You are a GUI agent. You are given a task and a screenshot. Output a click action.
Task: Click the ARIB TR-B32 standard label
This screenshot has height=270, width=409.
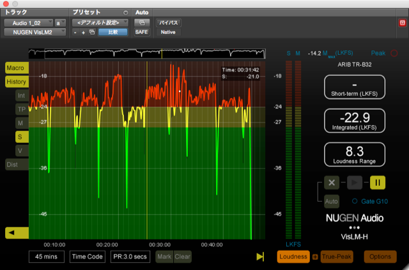(x=355, y=64)
